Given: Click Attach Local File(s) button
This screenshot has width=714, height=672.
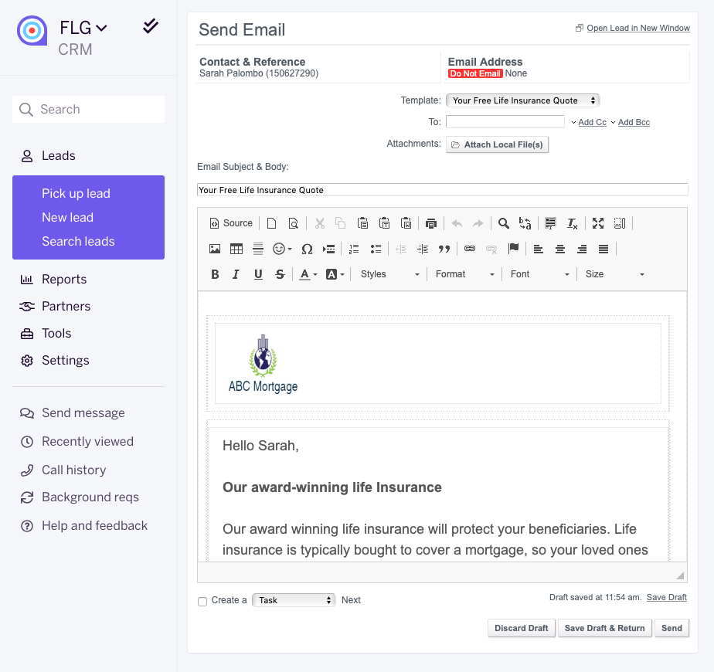Looking at the screenshot, I should 498,144.
